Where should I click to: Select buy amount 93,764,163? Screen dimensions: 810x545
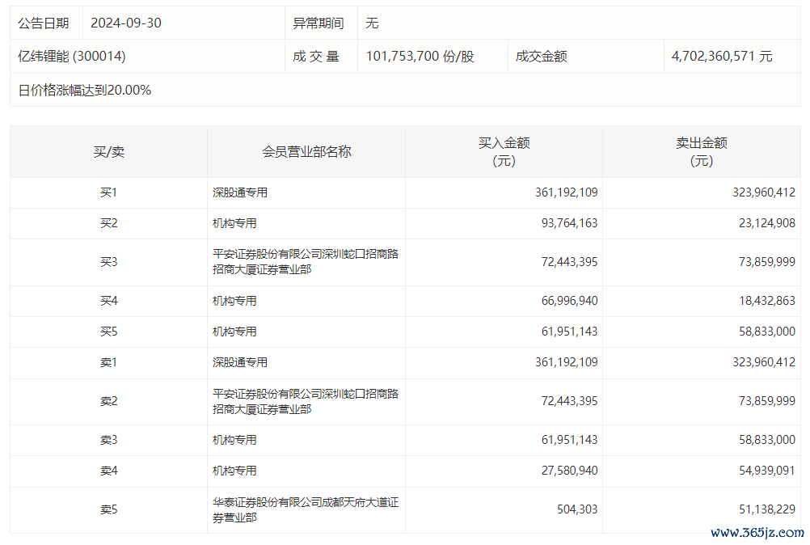pyautogui.click(x=569, y=223)
